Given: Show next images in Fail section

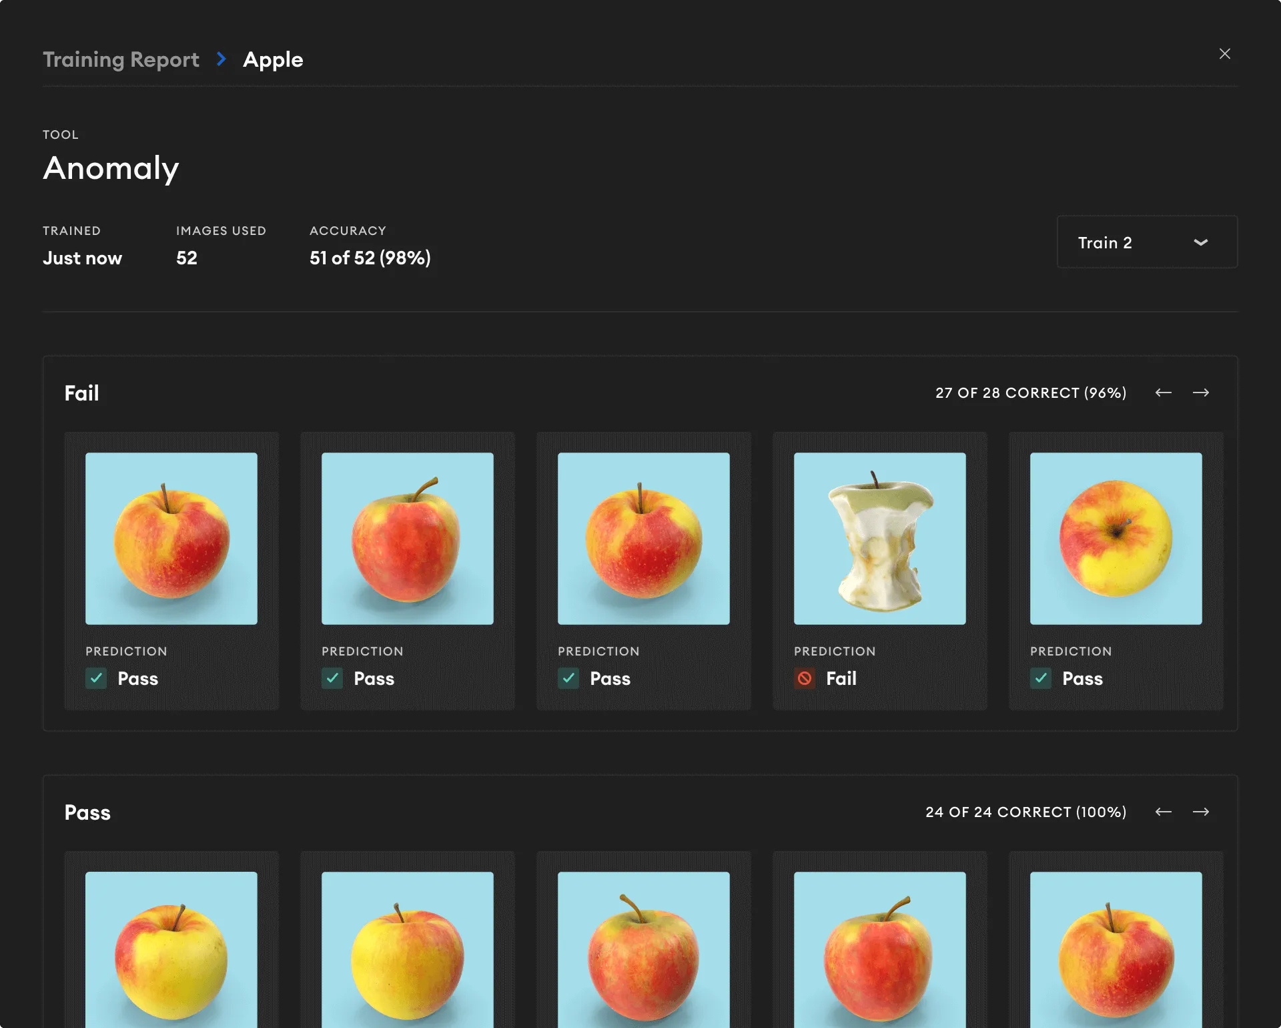Looking at the screenshot, I should [x=1200, y=393].
